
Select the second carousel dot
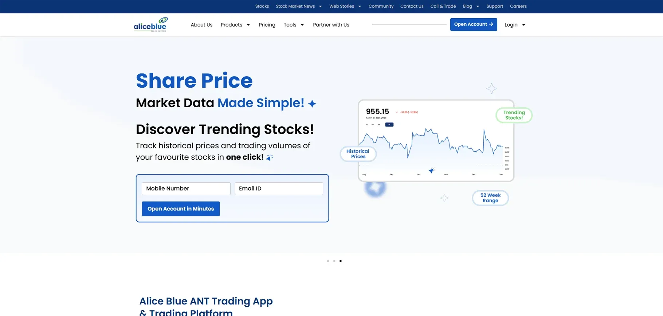pos(334,261)
